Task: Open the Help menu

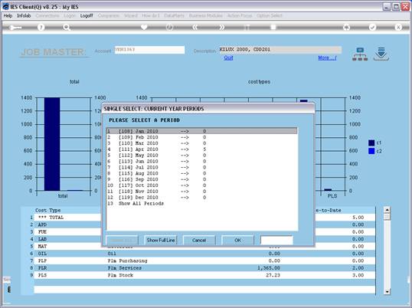Action: (8, 16)
